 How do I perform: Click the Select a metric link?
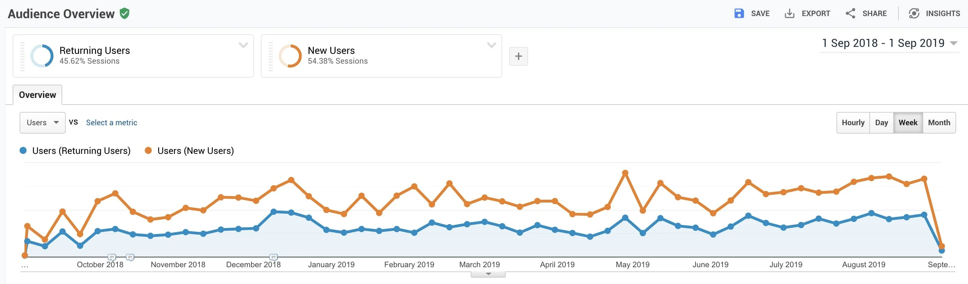coord(112,123)
